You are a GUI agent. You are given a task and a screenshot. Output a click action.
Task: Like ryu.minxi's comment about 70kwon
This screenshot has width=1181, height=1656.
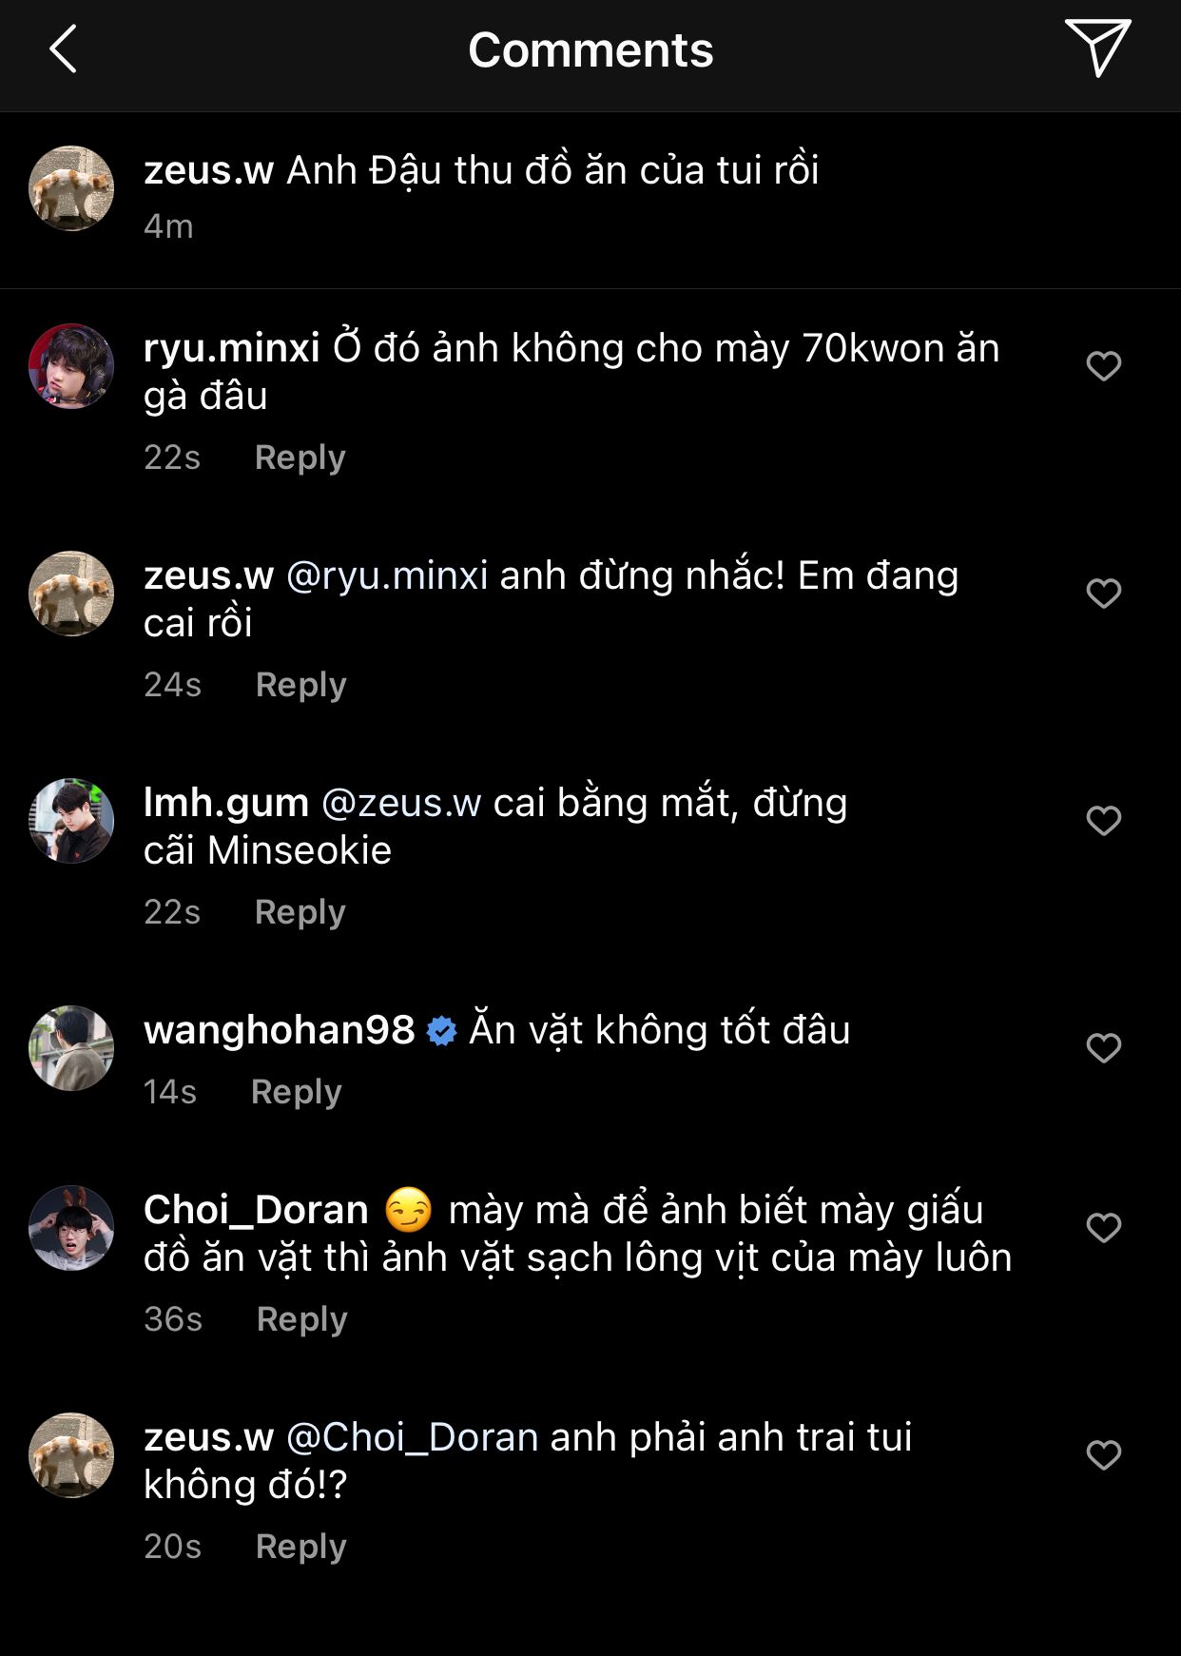pyautogui.click(x=1103, y=366)
